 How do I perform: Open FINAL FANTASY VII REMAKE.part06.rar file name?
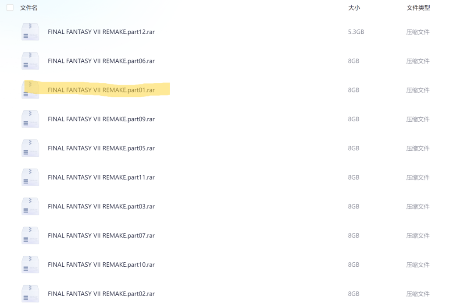click(101, 61)
